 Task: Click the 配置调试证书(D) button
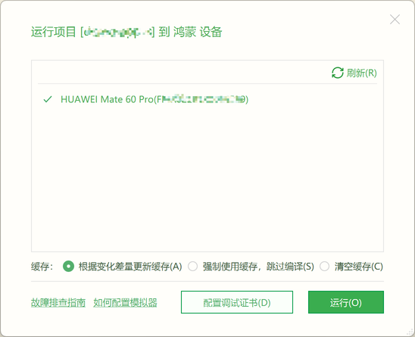[237, 302]
